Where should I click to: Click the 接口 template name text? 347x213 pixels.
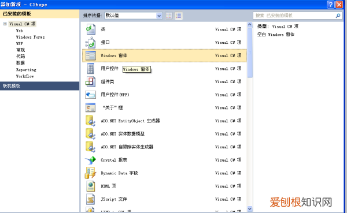(x=105, y=42)
